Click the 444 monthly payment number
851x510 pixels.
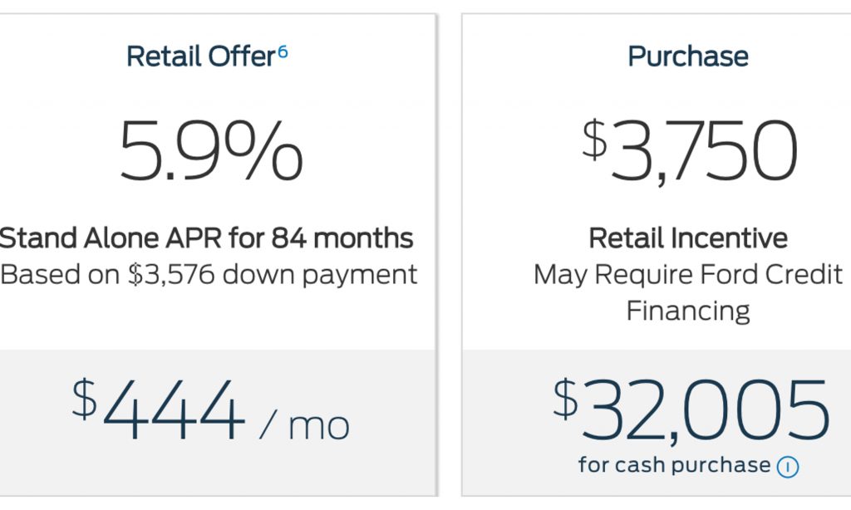[173, 412]
